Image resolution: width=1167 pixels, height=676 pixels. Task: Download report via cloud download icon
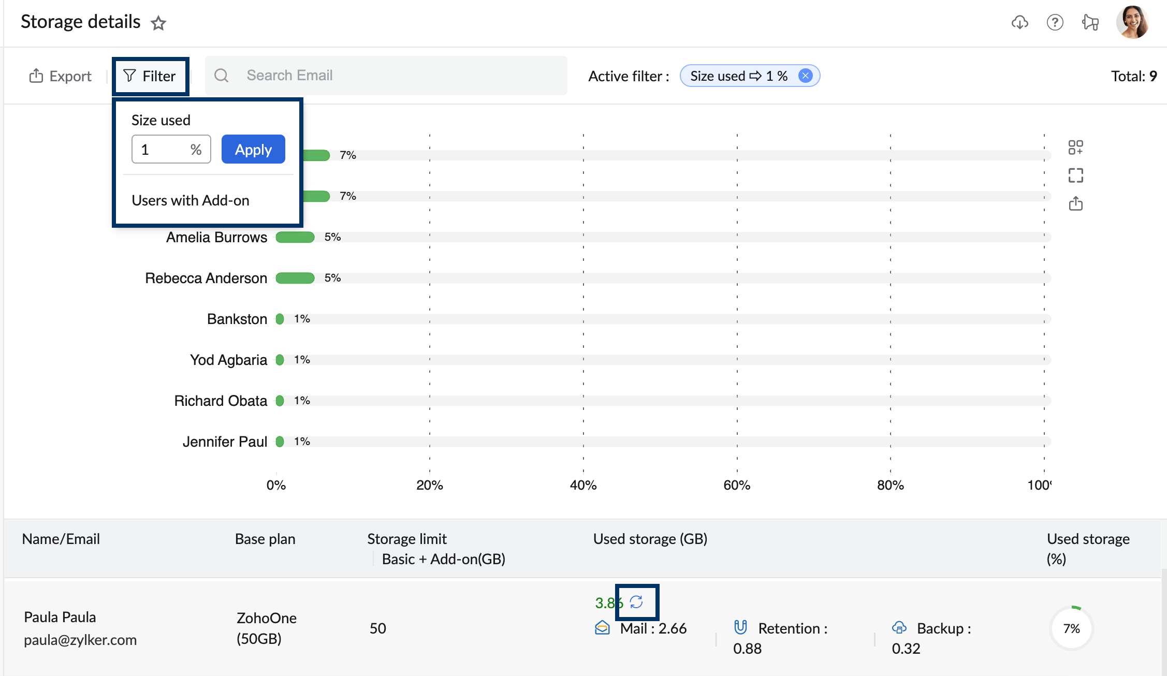click(1019, 22)
